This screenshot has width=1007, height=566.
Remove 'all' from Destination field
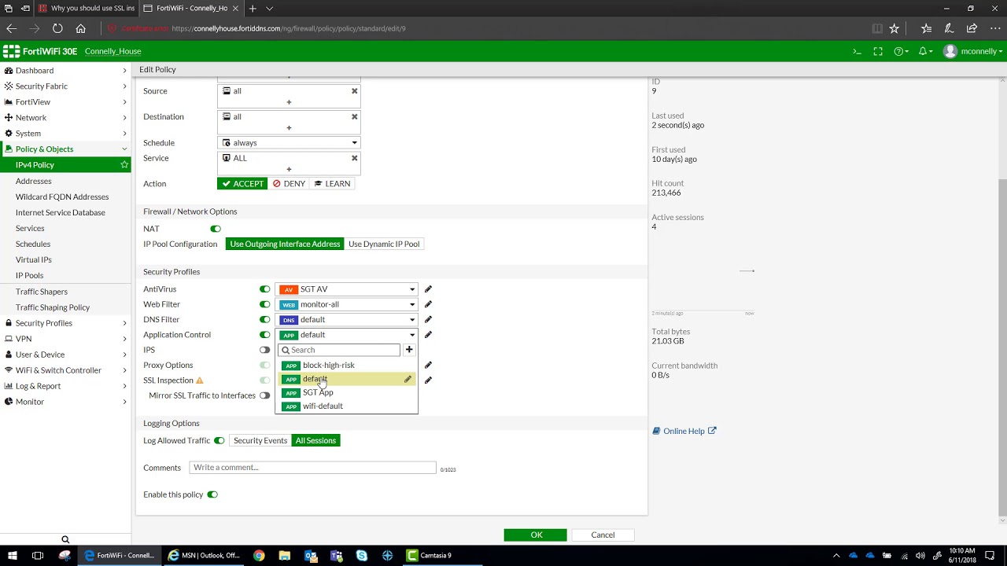354,116
